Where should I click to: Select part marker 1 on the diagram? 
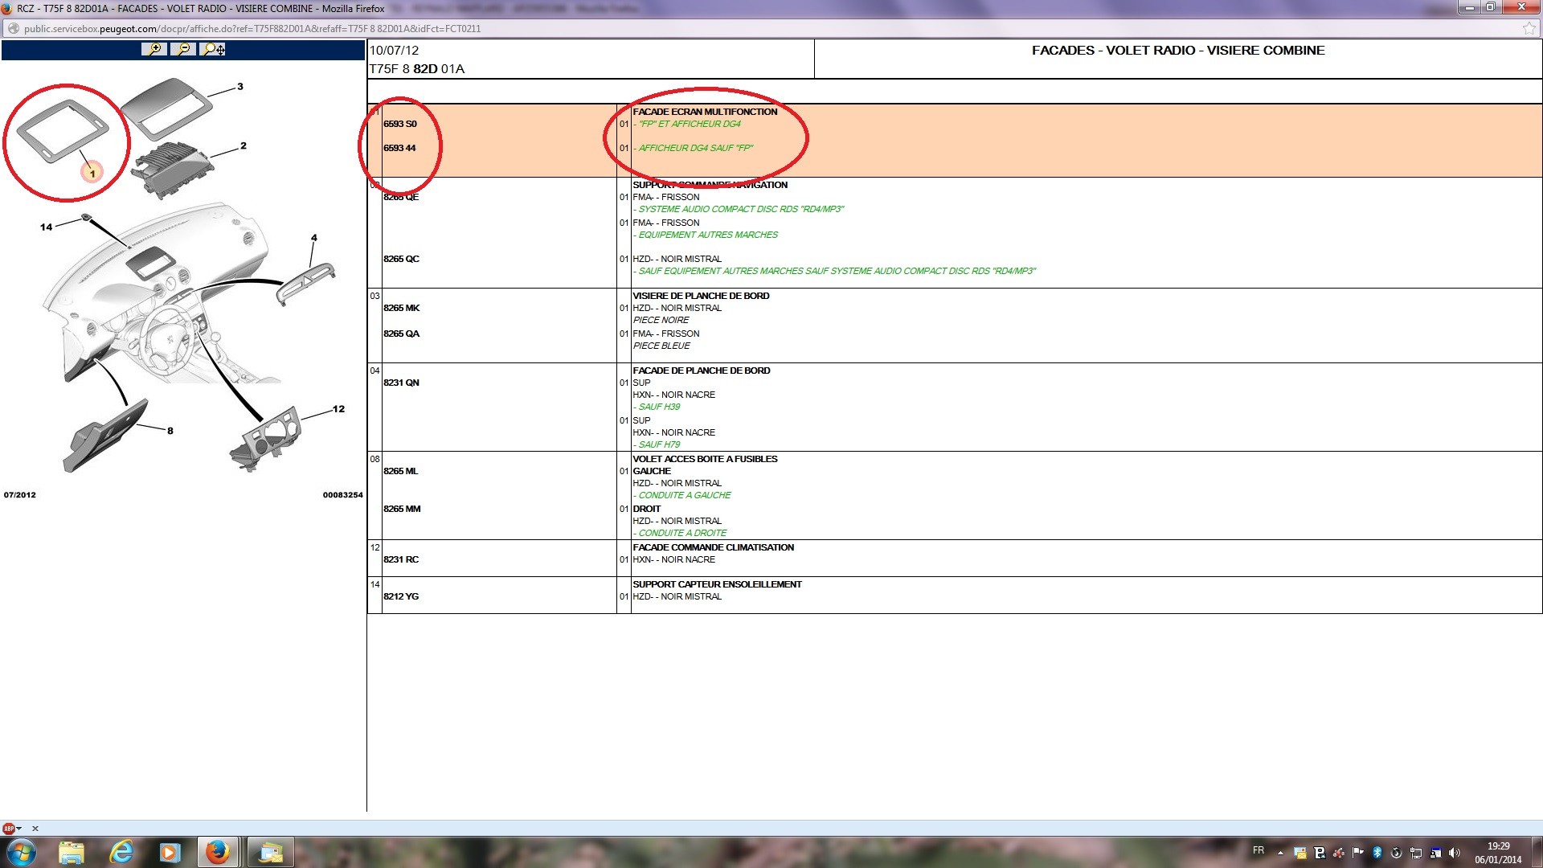coord(92,173)
